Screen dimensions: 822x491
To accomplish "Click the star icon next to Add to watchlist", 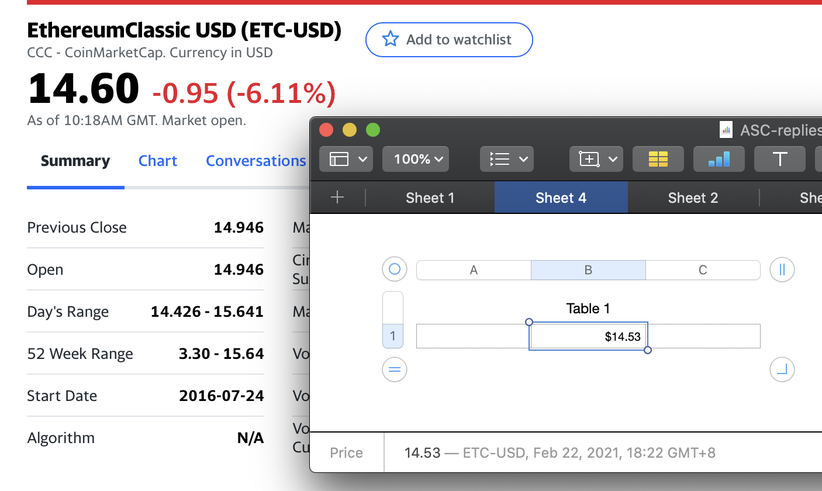I will pyautogui.click(x=389, y=39).
